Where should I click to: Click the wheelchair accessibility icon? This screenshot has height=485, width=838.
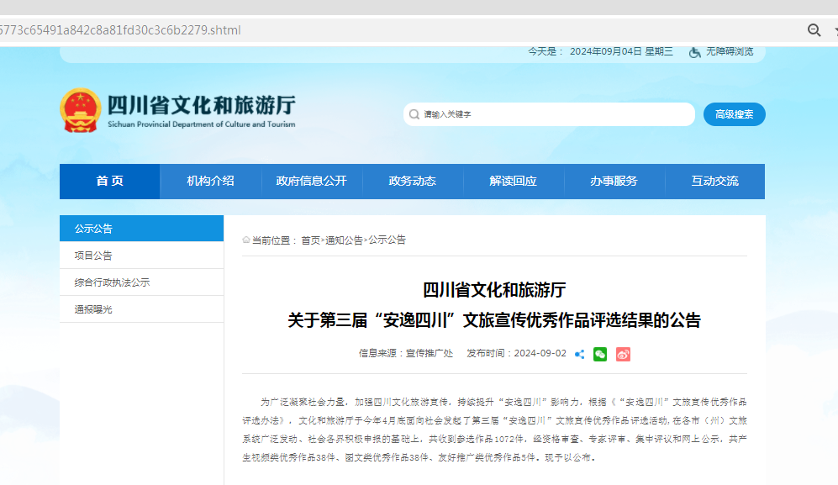pyautogui.click(x=695, y=52)
